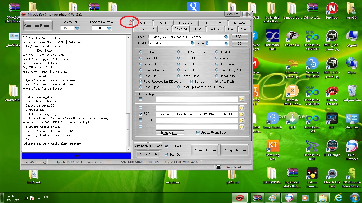Click the blue 100% progress bar
Viewport: 362px width, 203px height.
tap(76, 156)
